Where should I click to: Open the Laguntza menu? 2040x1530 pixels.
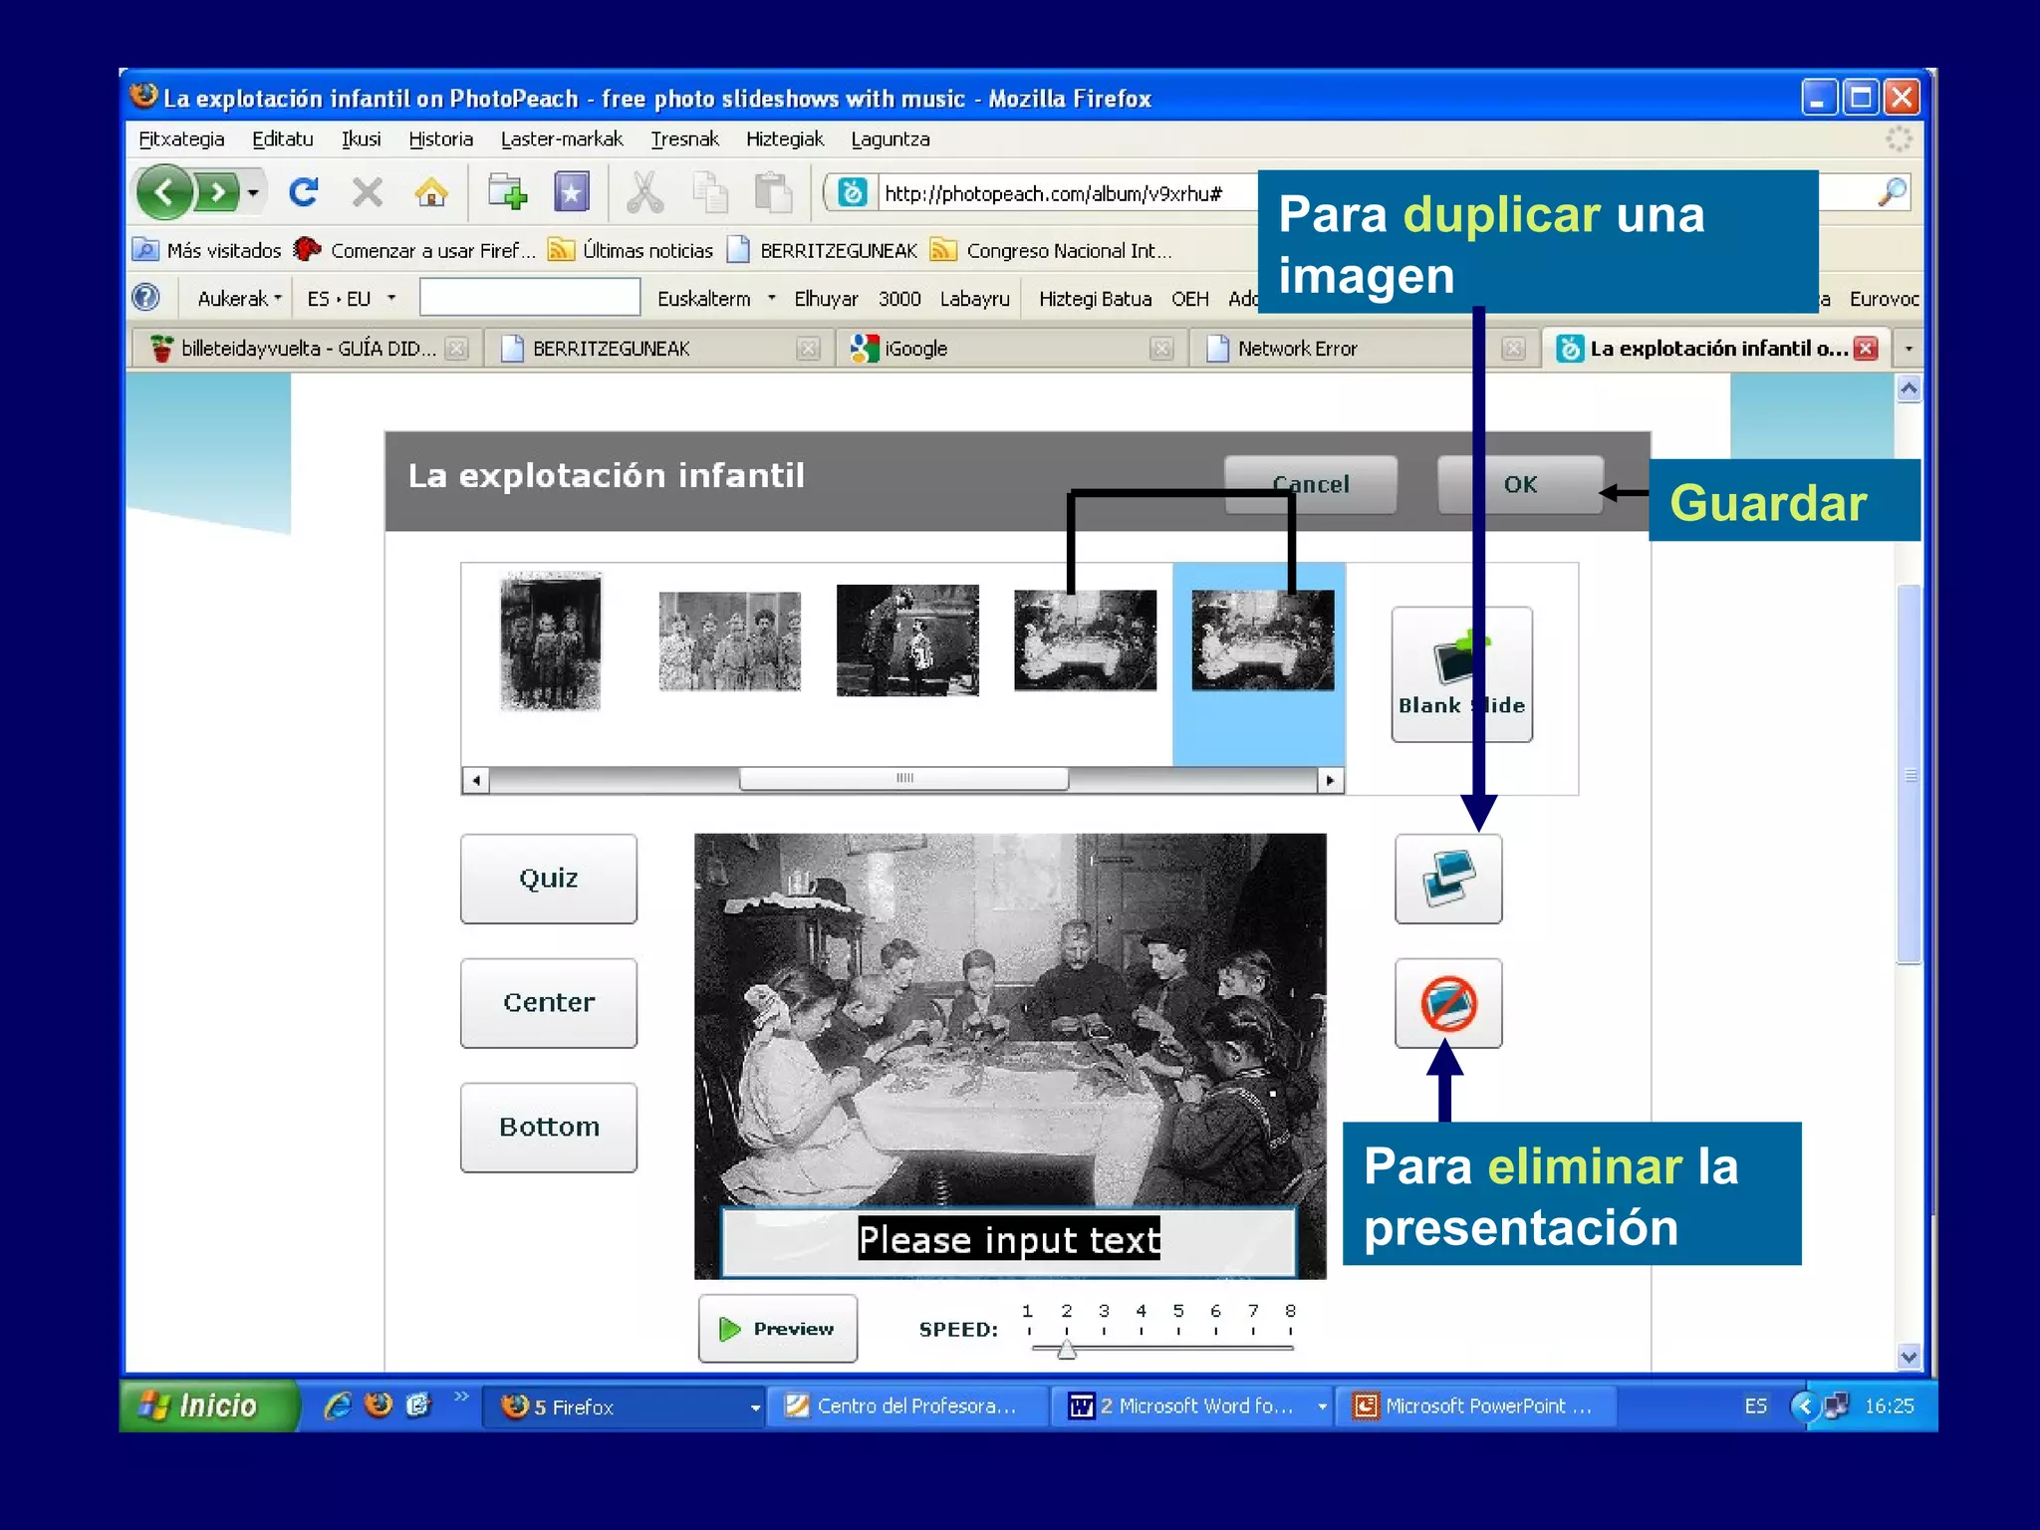[x=890, y=139]
